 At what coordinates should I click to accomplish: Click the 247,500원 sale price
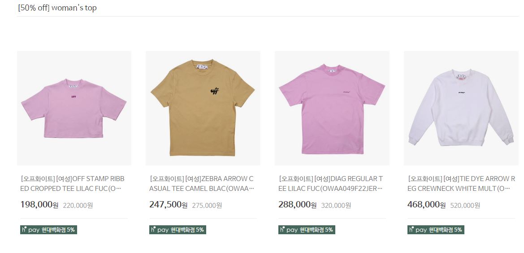click(x=169, y=205)
